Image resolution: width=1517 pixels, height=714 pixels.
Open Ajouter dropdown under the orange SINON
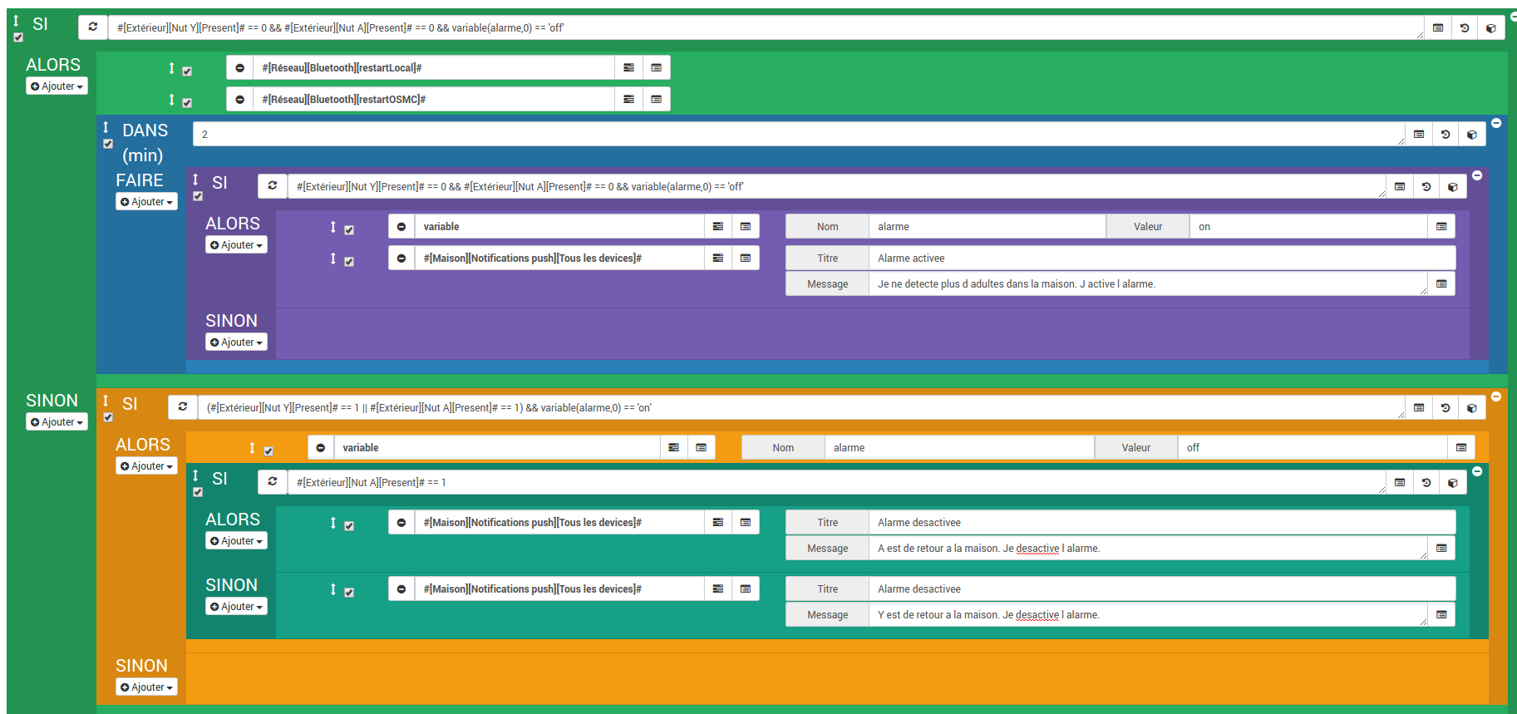(x=146, y=687)
